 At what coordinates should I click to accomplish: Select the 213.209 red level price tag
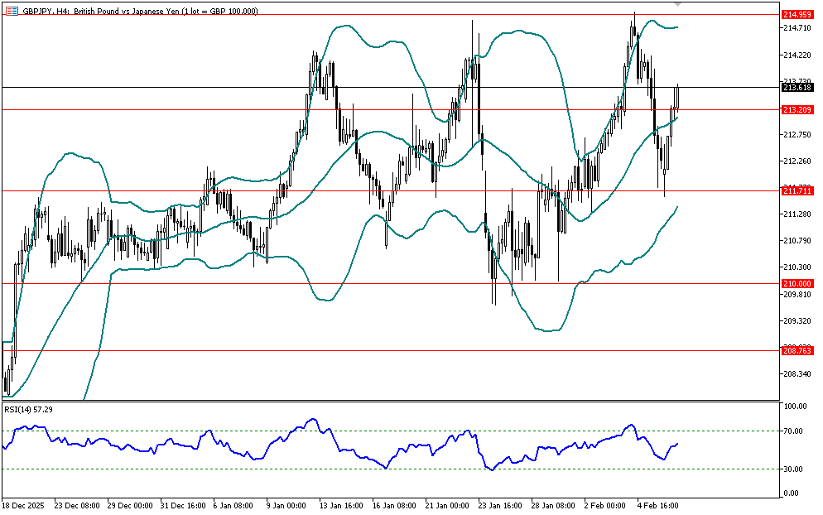797,109
